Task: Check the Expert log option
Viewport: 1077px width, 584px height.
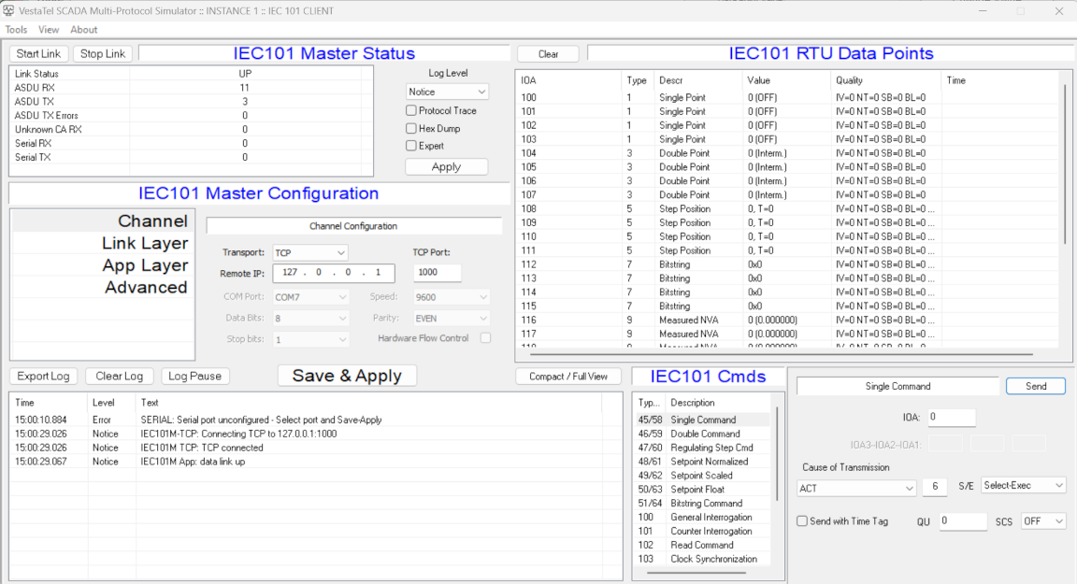Action: tap(411, 146)
